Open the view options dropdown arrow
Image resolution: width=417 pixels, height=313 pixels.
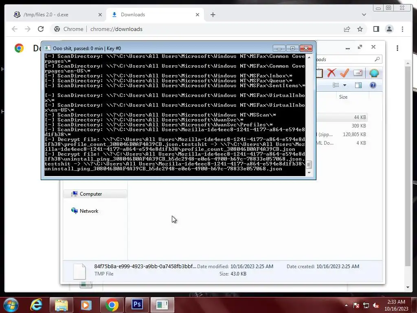345,85
